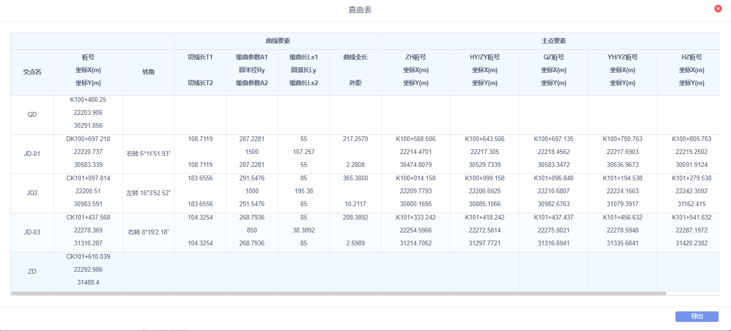
Task: Click the HZ桩号 column header
Action: click(691, 57)
